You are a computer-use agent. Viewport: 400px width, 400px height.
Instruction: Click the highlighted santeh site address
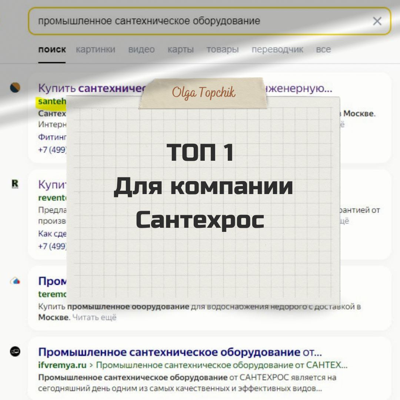(x=52, y=101)
